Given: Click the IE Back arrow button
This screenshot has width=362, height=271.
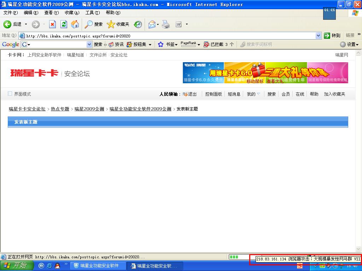Looking at the screenshot, I should (7, 24).
